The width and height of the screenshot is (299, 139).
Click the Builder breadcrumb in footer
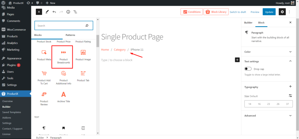(x=40, y=138)
